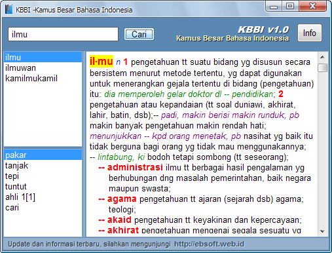Click the scroll down arrow of definition pane
Viewport: 332px width, 253px height.
322,231
